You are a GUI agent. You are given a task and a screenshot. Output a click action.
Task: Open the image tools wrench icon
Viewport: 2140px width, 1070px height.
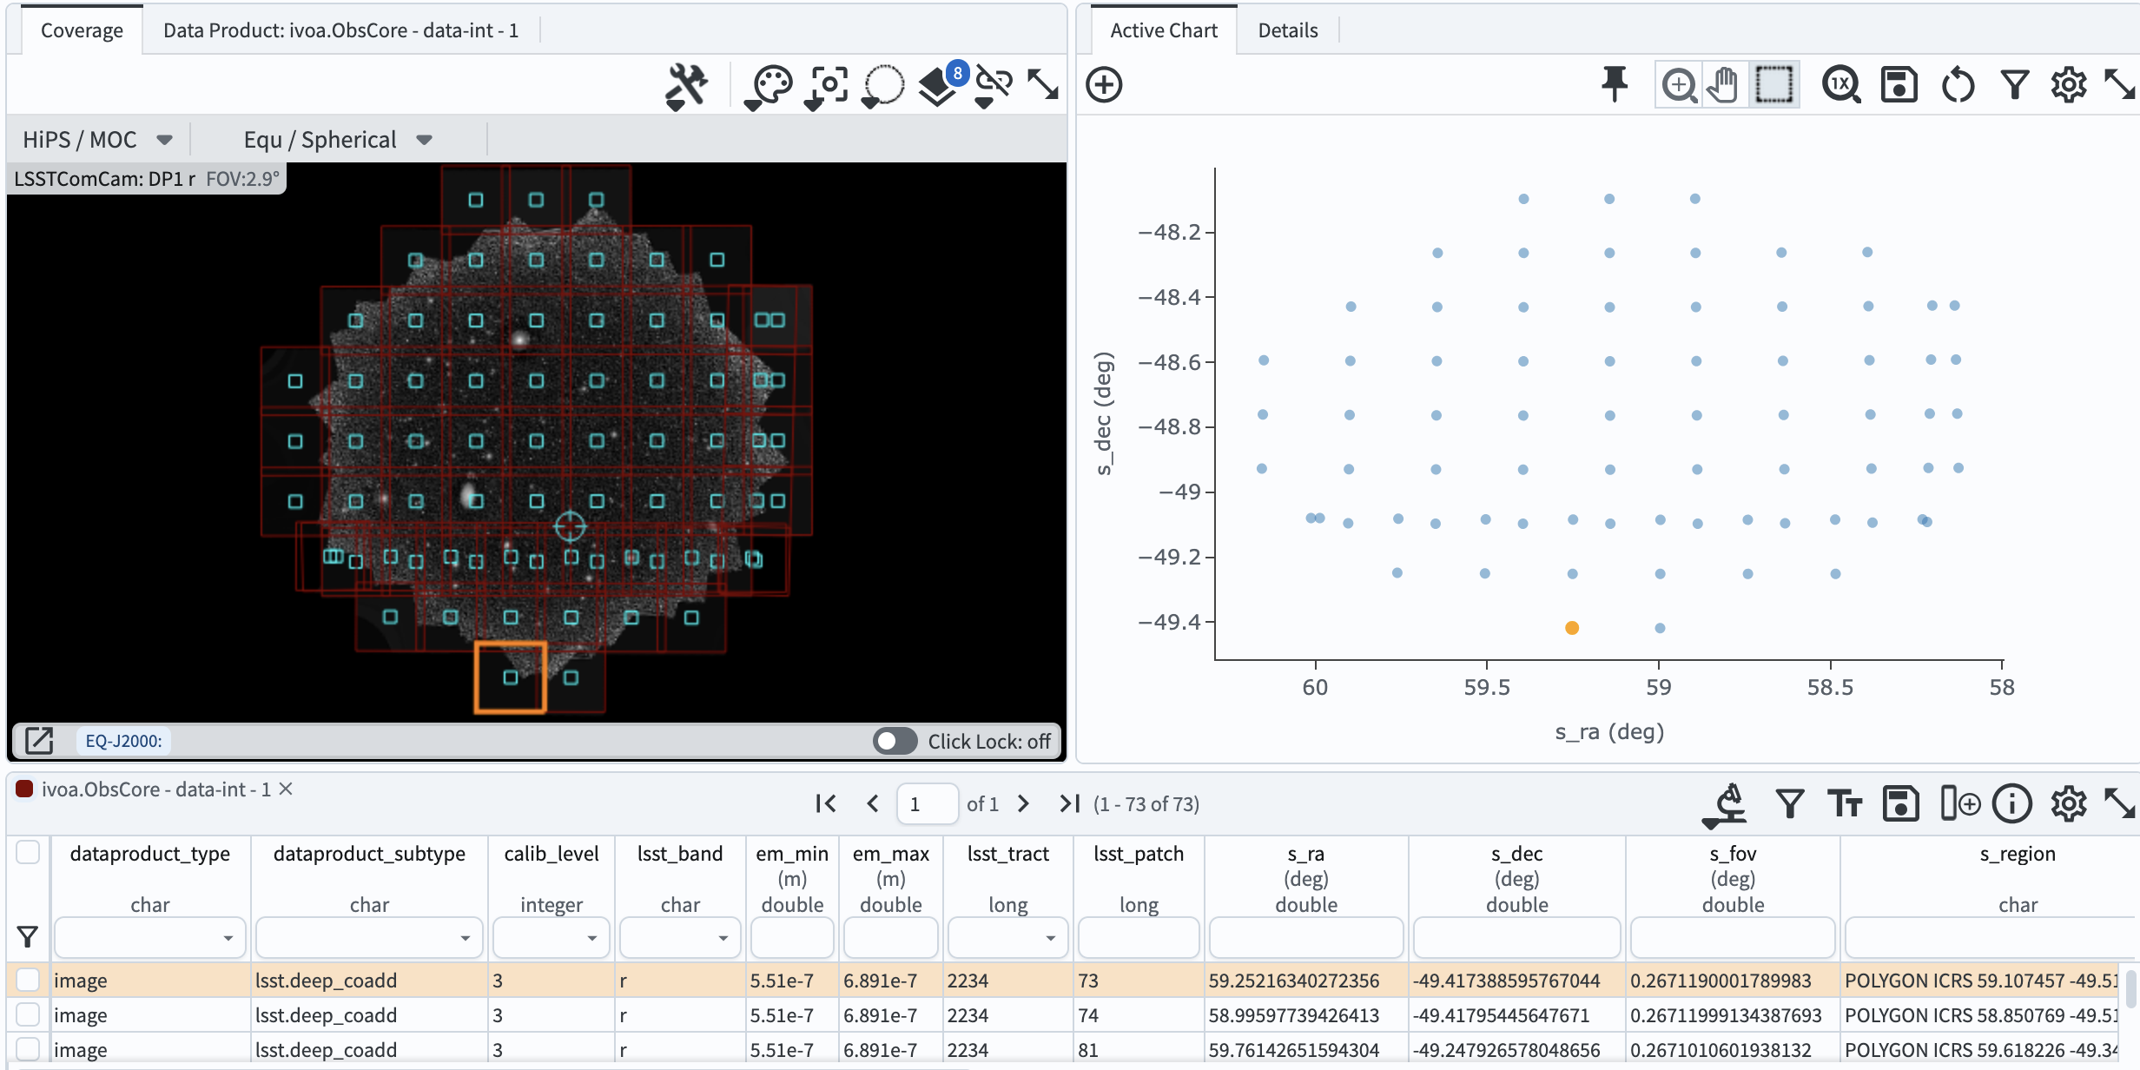point(686,85)
